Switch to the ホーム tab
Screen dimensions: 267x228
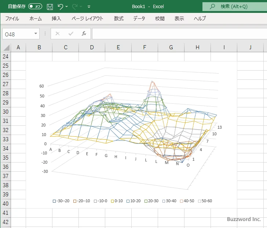(x=36, y=18)
